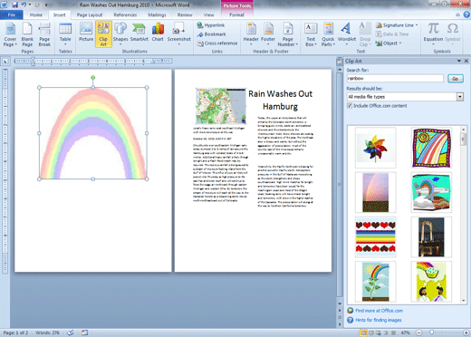Click the proofing check status icon
Viewport: 471px width, 337px height.
(71, 332)
